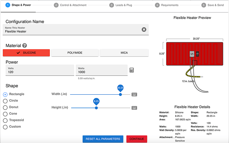Choose Polyimide material
This screenshot has width=229, height=143.
coord(75,53)
